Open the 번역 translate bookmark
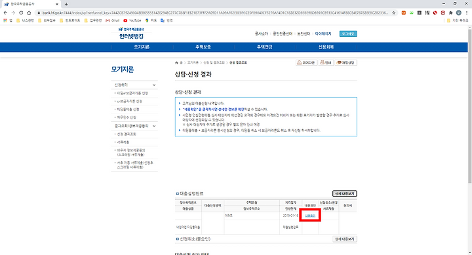This screenshot has width=472, height=255. [167, 20]
